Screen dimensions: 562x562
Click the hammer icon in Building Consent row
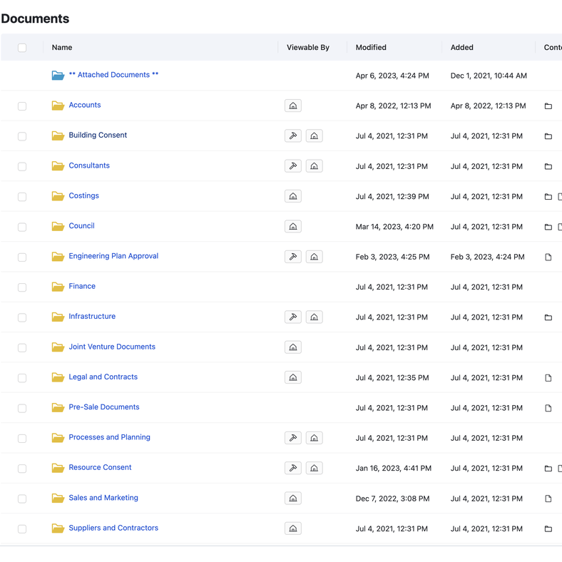(x=292, y=136)
